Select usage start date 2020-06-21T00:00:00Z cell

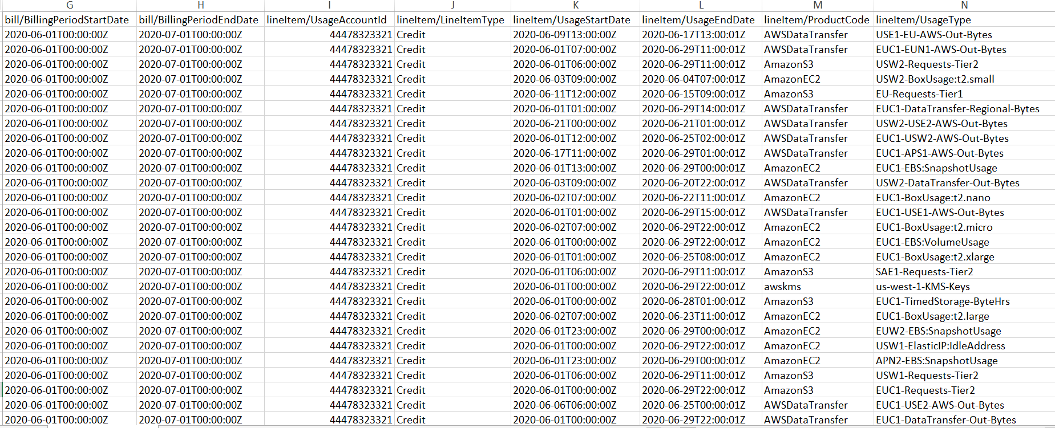pyautogui.click(x=564, y=124)
